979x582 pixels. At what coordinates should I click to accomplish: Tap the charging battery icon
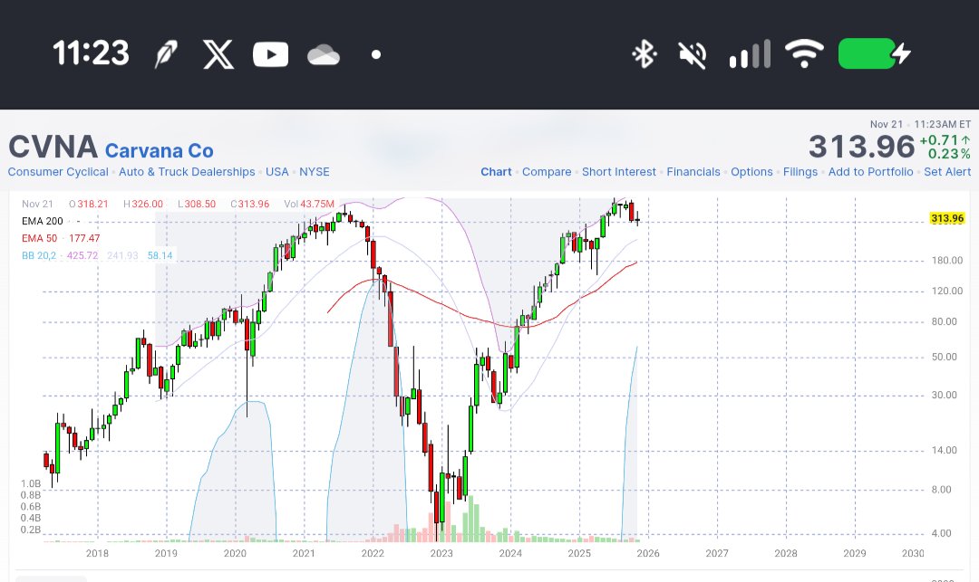(x=874, y=53)
